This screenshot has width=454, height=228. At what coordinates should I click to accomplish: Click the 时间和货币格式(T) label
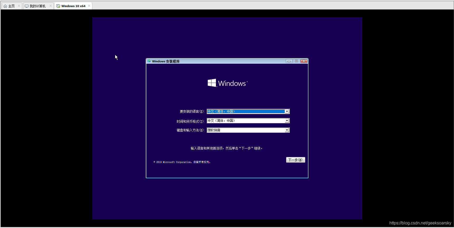pyautogui.click(x=191, y=121)
